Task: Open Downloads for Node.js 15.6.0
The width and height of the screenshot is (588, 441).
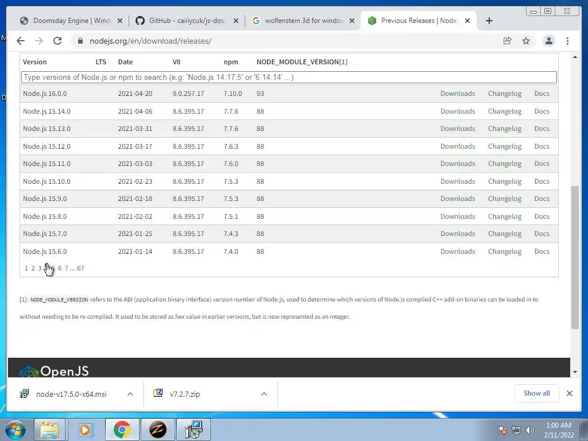Action: (x=458, y=252)
